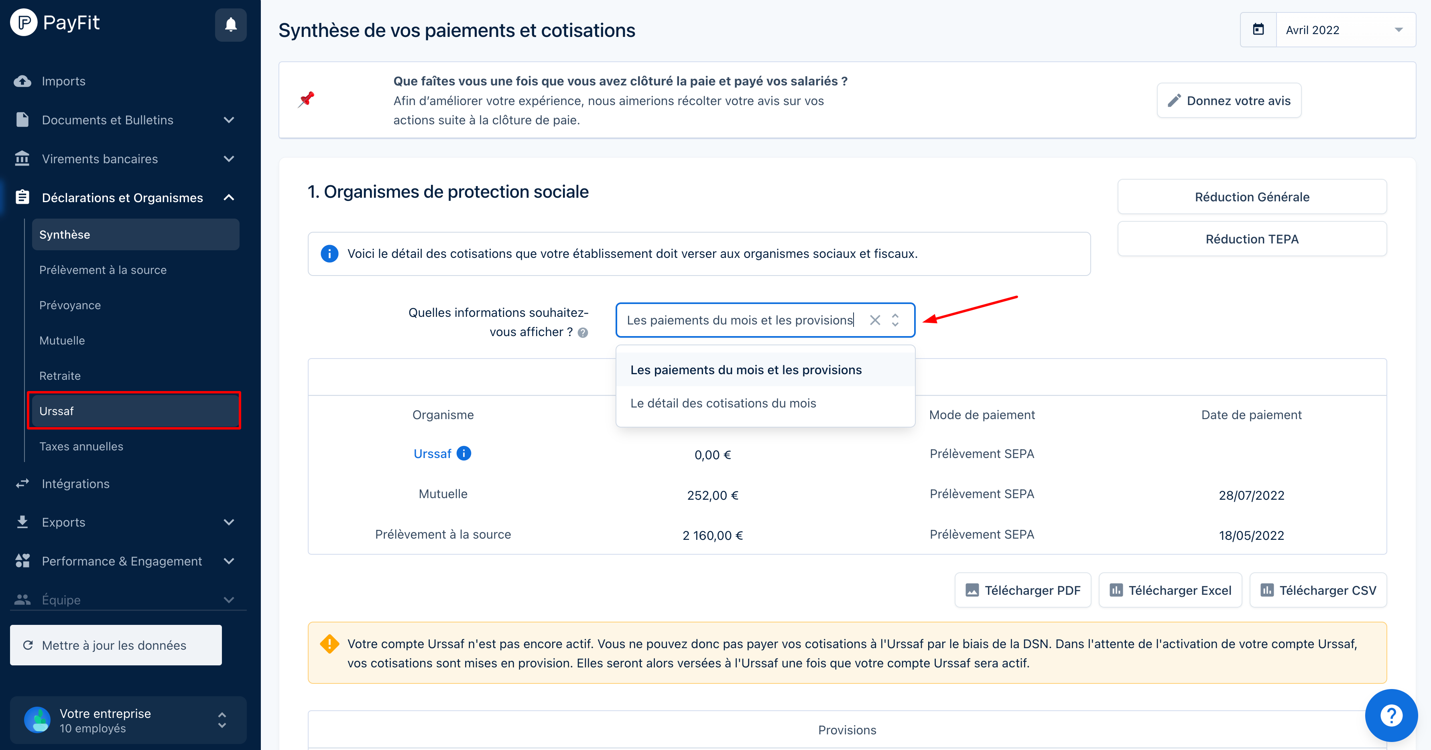Screen dimensions: 1431x750
Task: Click the refresh icon on 'Mettre à jour les données'
Action: [x=28, y=645]
